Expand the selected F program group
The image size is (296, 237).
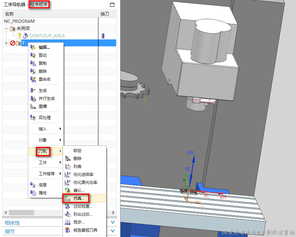tap(6, 43)
